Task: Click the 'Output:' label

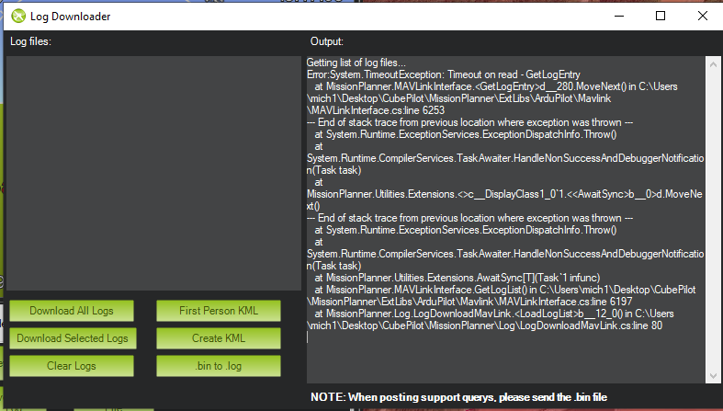Action: [x=326, y=41]
